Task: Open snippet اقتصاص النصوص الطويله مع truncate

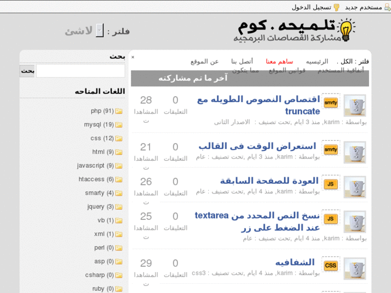Action: tap(259, 105)
